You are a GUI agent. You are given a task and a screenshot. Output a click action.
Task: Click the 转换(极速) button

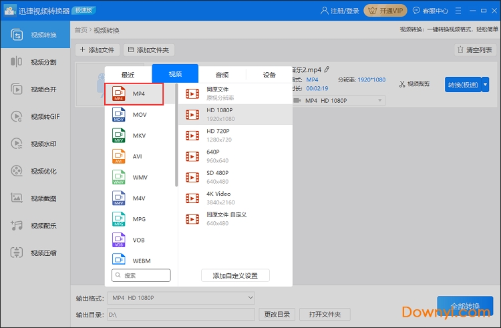pyautogui.click(x=463, y=85)
